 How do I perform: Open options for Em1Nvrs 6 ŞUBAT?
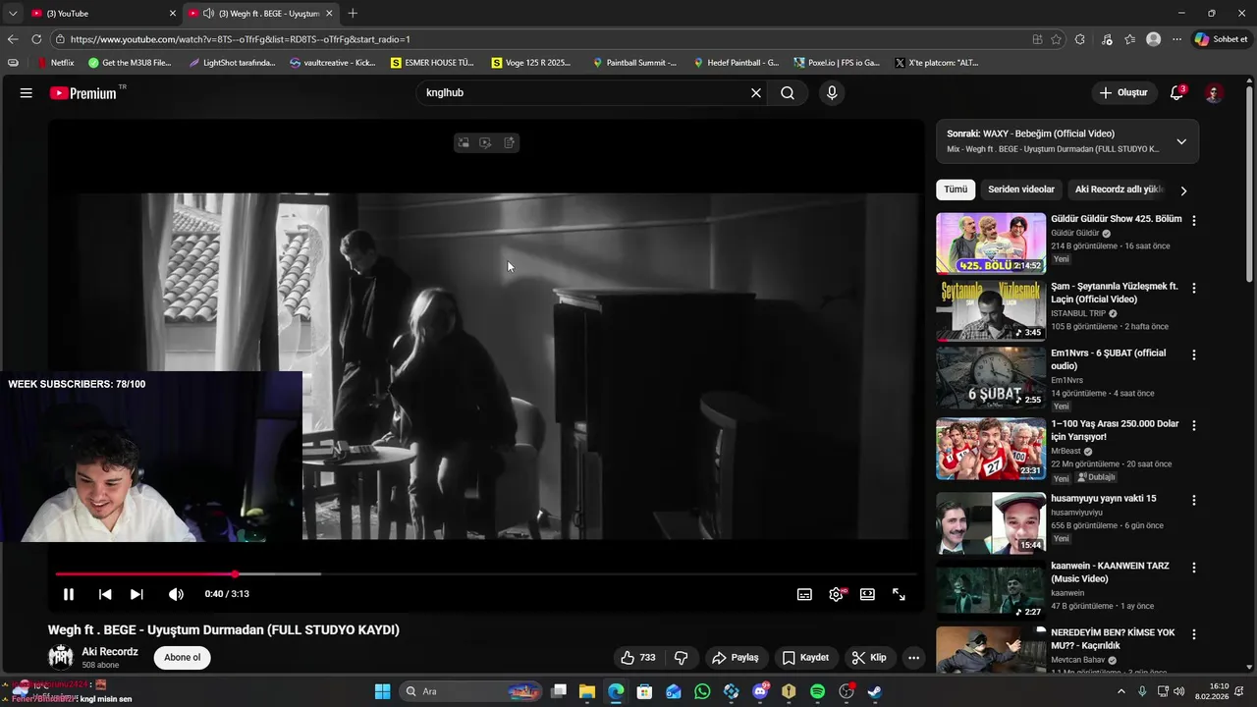click(x=1194, y=354)
